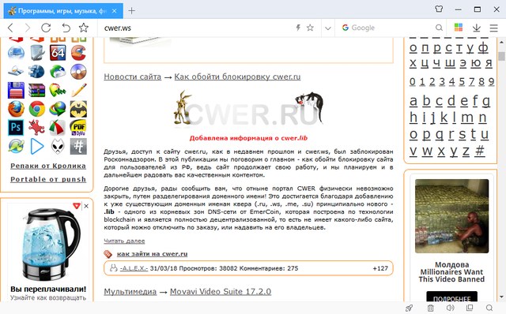Click the money room ad thumbnail

[x=451, y=215]
